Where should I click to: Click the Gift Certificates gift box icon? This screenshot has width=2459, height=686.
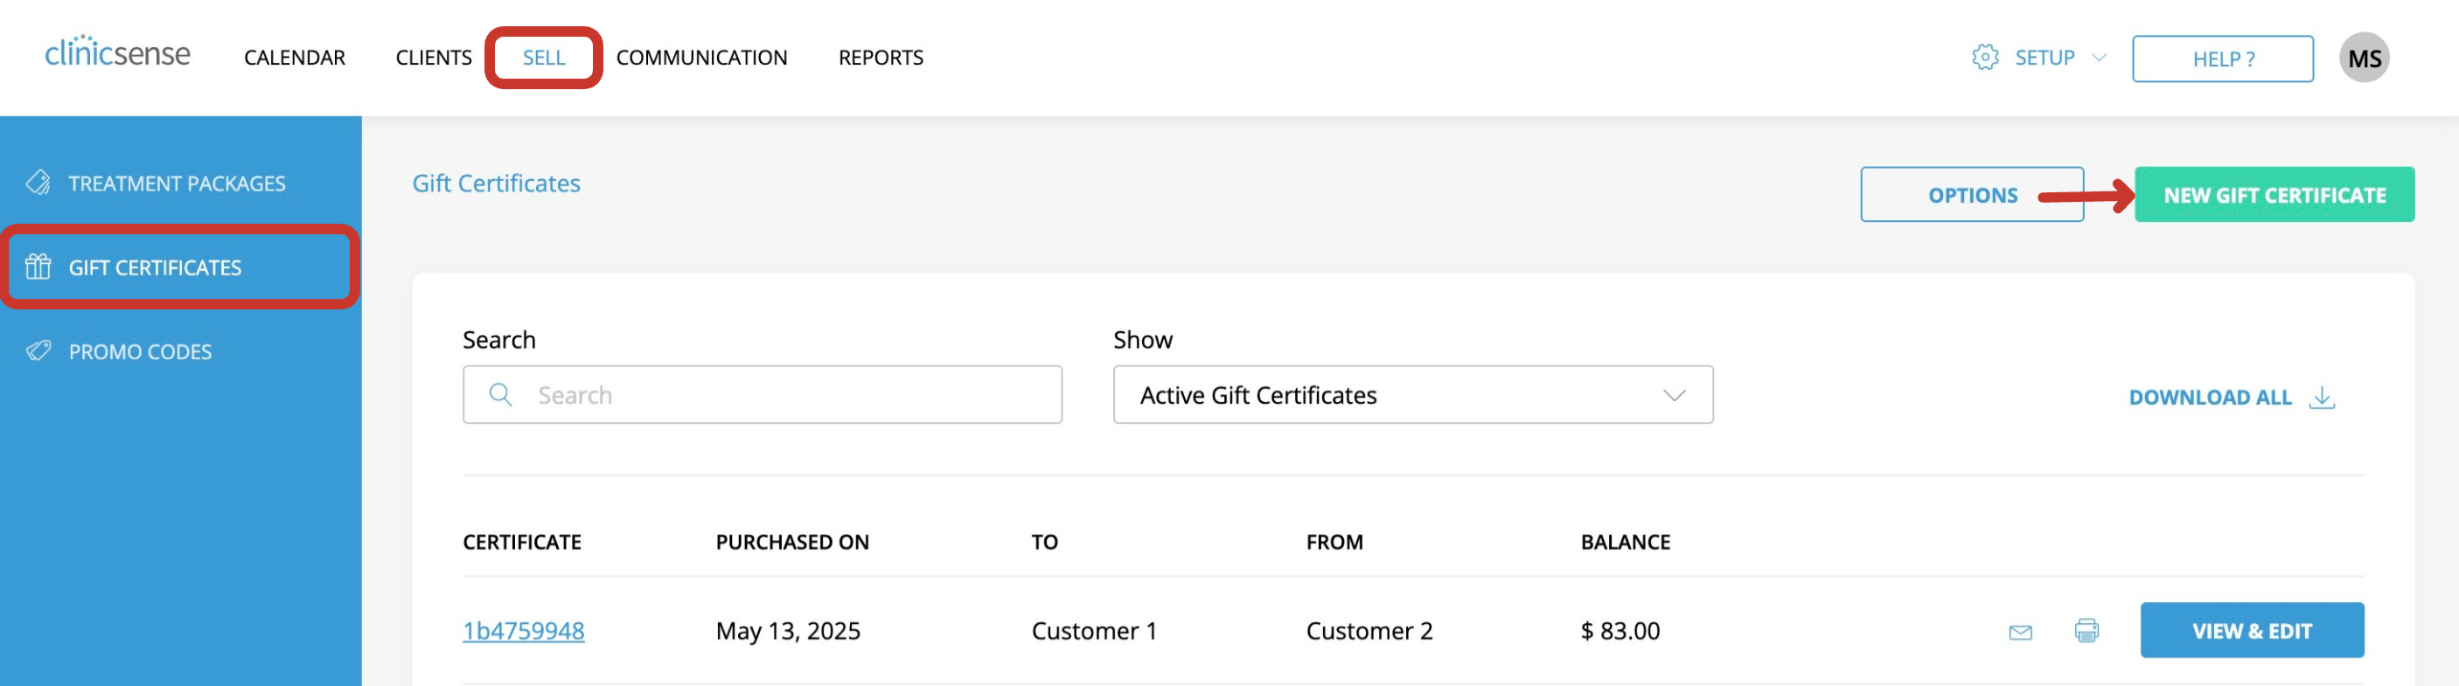point(38,267)
